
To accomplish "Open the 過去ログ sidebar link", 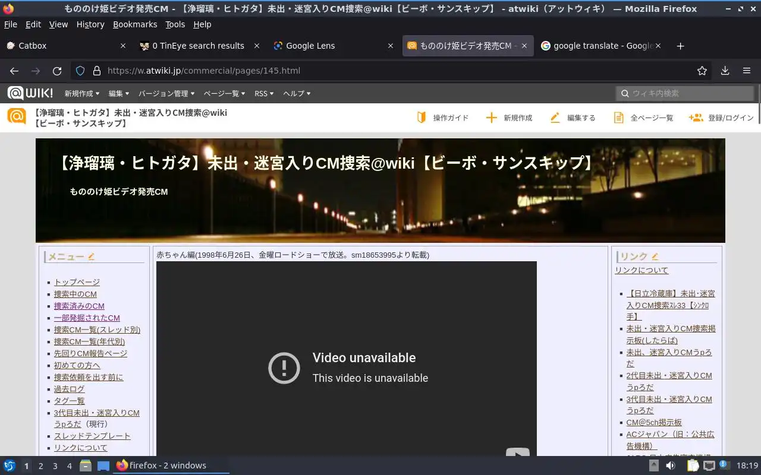I will coord(69,389).
